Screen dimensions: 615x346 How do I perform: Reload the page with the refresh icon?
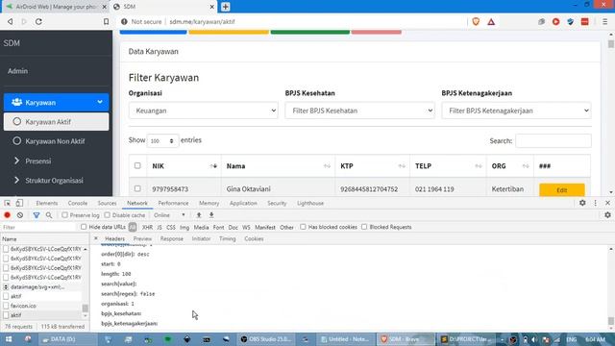click(38, 21)
